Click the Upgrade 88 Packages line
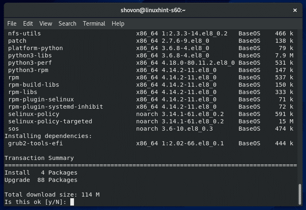Image resolution: width=306 pixels, height=210 pixels. click(41, 180)
